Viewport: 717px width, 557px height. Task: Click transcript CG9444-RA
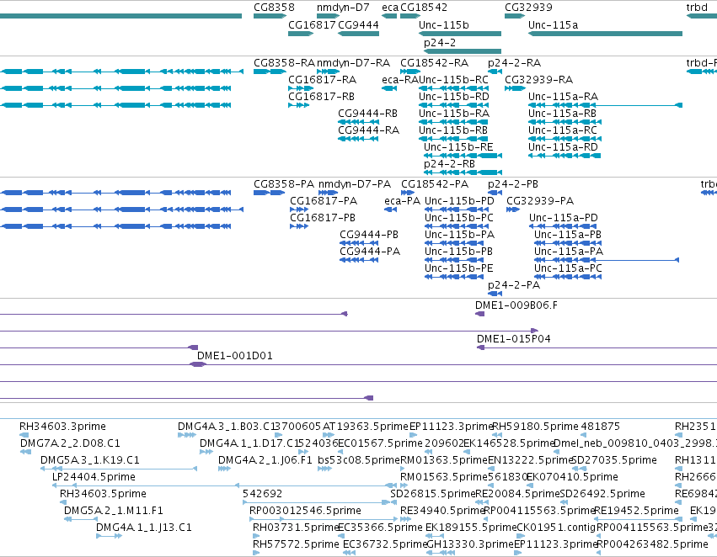tap(368, 130)
